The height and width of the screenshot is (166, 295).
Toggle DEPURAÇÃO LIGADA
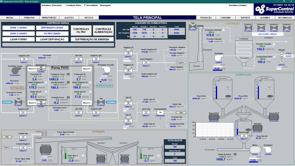point(52,28)
